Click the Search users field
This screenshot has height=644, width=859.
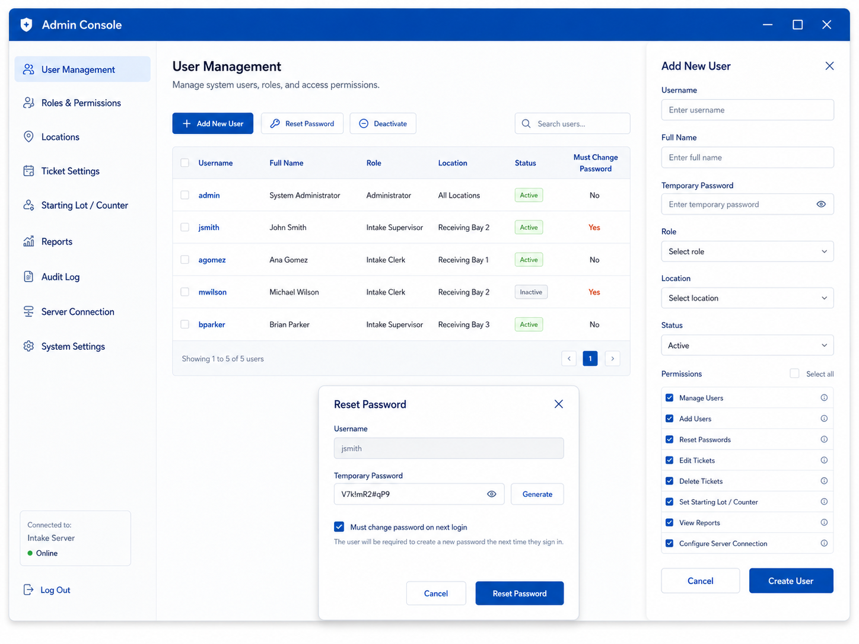[572, 123]
